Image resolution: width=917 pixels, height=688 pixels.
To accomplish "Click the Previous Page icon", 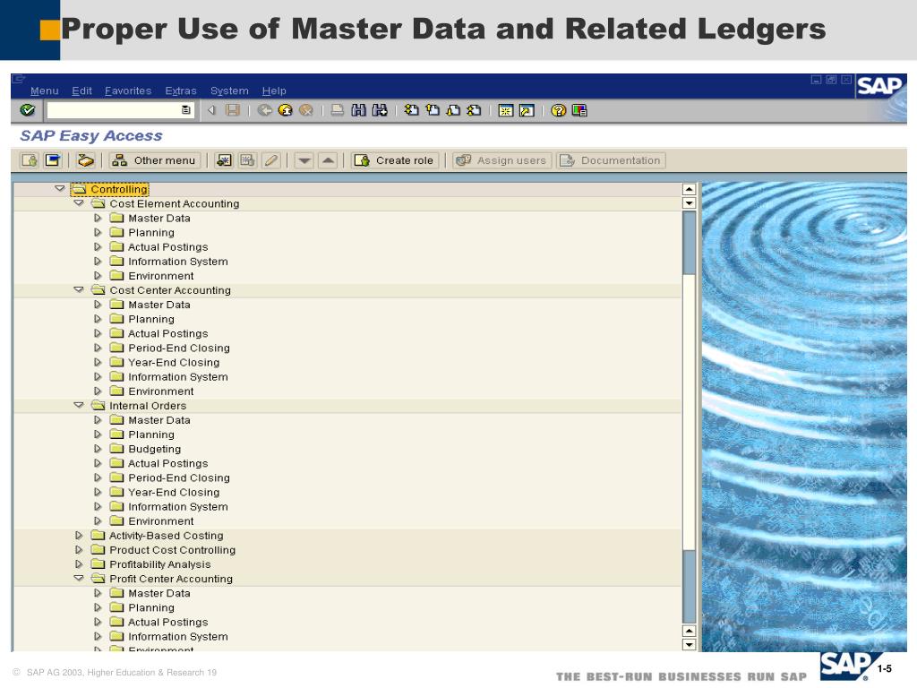I will (433, 110).
